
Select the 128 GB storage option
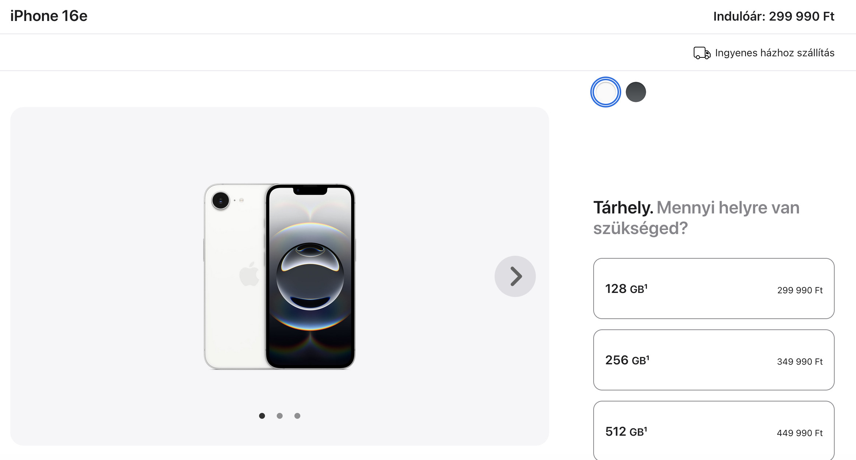[x=714, y=289]
